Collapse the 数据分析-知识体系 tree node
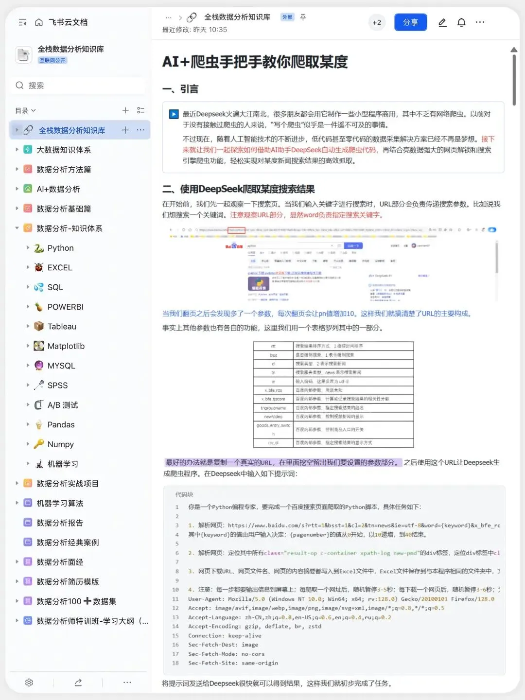525x700 pixels. pos(17,228)
